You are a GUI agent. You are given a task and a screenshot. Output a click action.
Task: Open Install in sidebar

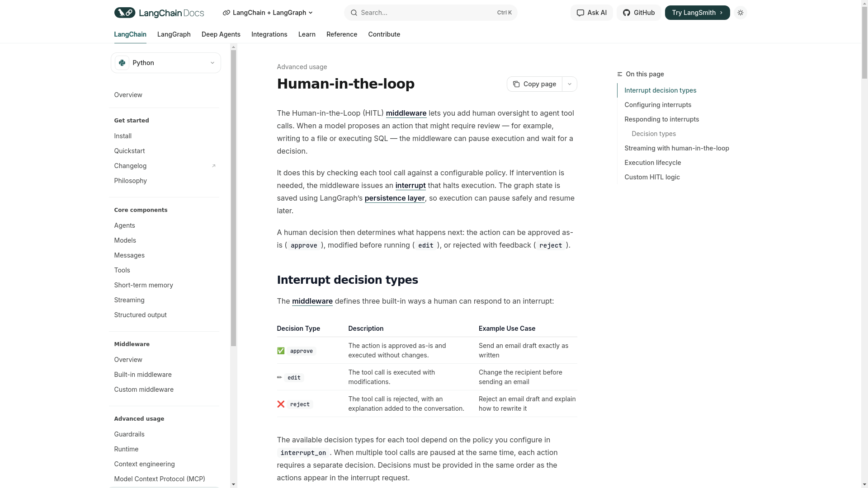pos(164,136)
